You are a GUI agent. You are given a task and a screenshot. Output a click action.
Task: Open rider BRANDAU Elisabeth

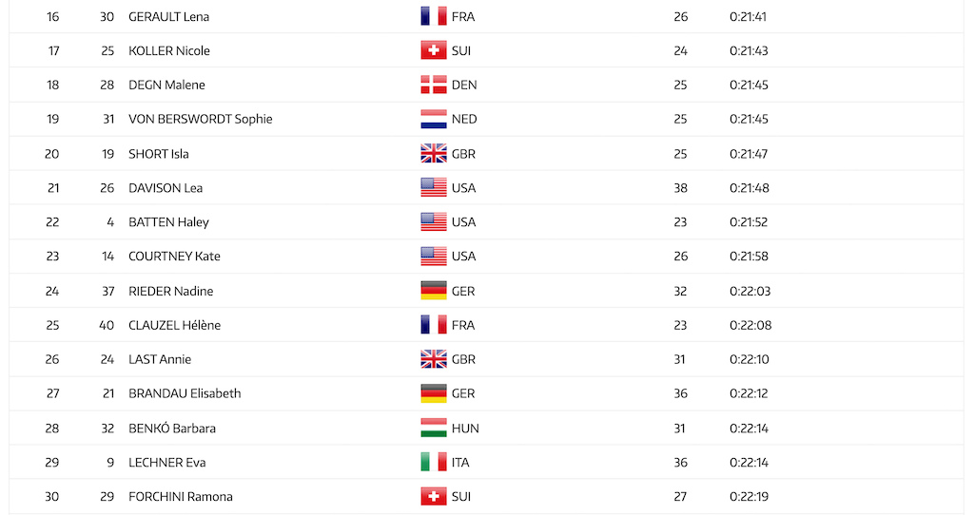tap(185, 393)
